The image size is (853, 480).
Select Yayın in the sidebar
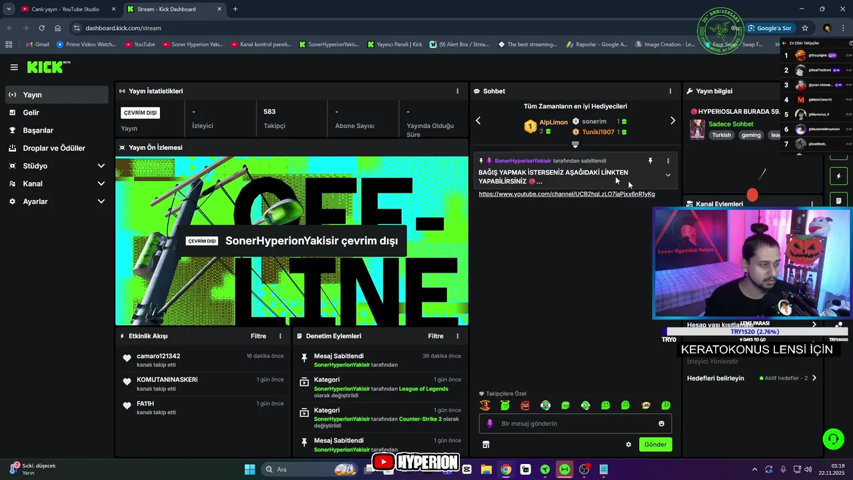[x=57, y=95]
